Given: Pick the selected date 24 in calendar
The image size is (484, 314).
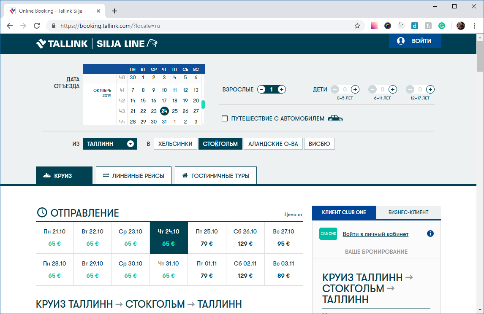Looking at the screenshot, I should coord(164,111).
